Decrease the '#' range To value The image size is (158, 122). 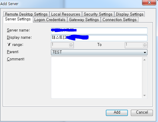pyautogui.click(x=145, y=46)
